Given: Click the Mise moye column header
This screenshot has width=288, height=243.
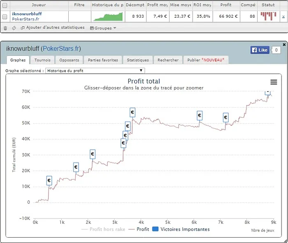Looking at the screenshot, I should pyautogui.click(x=181, y=5).
